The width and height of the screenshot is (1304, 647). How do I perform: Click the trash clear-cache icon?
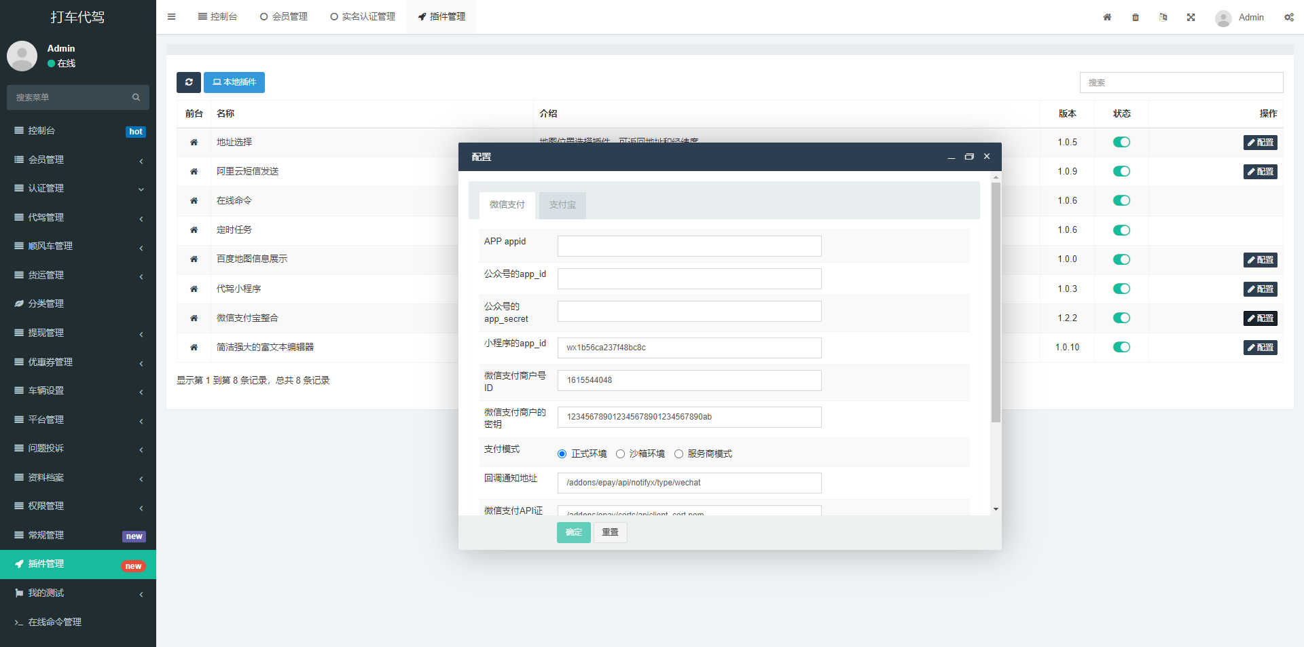(x=1135, y=17)
